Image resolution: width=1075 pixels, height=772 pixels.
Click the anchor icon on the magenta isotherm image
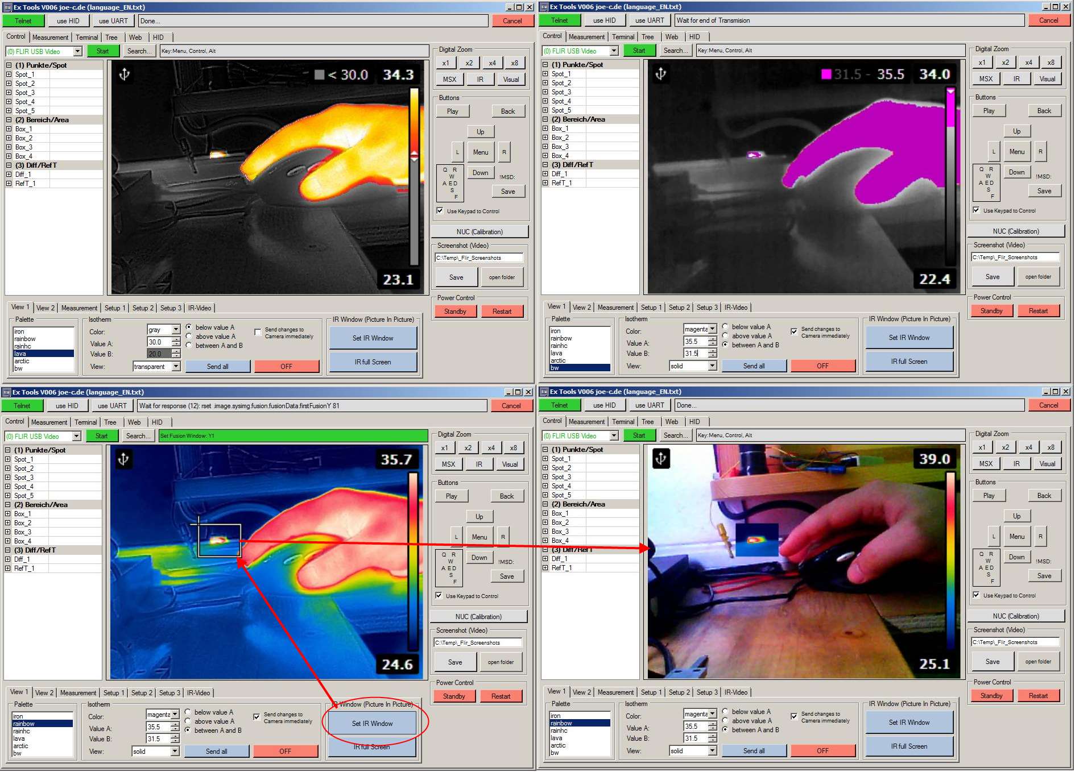661,74
